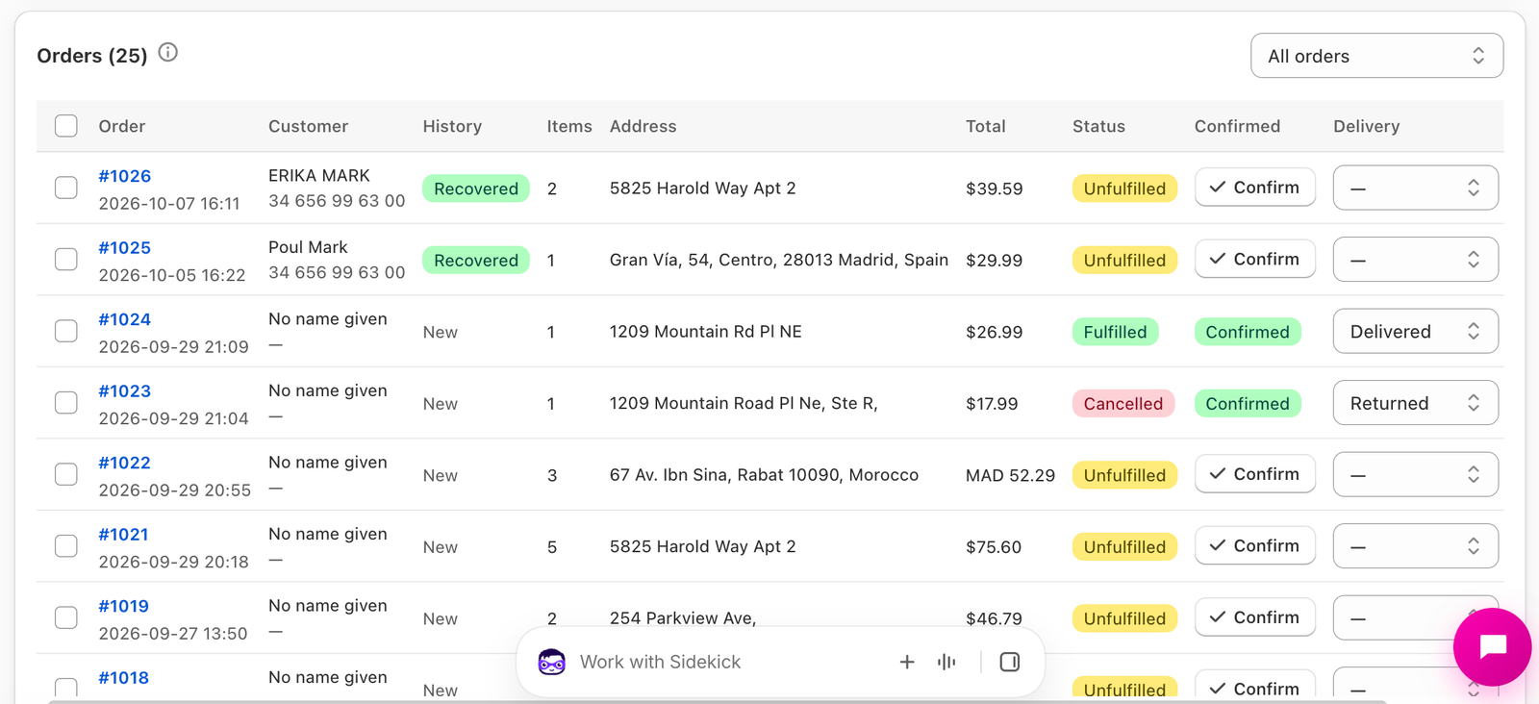Click the plus icon in Sidekick bar
1539x704 pixels.
pyautogui.click(x=907, y=662)
